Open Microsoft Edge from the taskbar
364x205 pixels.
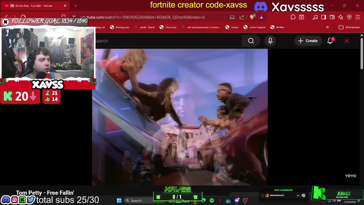[x=203, y=200]
